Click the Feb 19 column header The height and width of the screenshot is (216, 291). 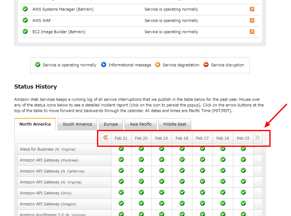coord(161,138)
